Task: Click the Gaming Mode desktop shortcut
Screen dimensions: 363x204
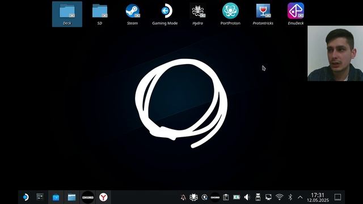Action: [x=165, y=14]
